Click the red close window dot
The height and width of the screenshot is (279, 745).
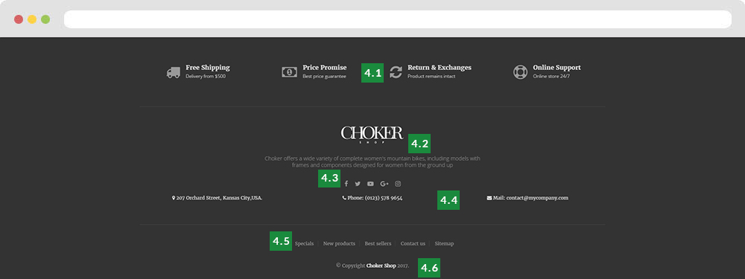pyautogui.click(x=19, y=19)
